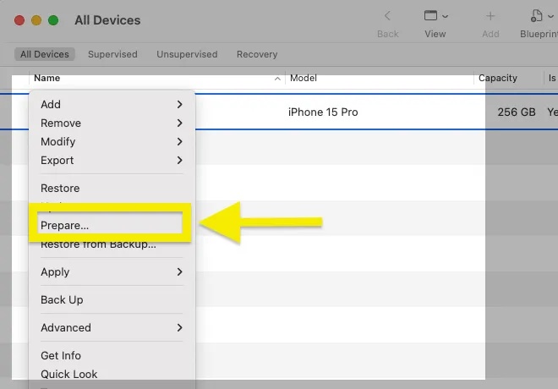Expand the Modify submenu chevron

pos(180,142)
